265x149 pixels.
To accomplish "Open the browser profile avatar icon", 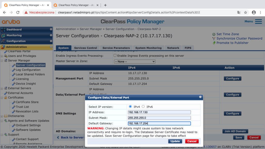I will click(254, 12).
